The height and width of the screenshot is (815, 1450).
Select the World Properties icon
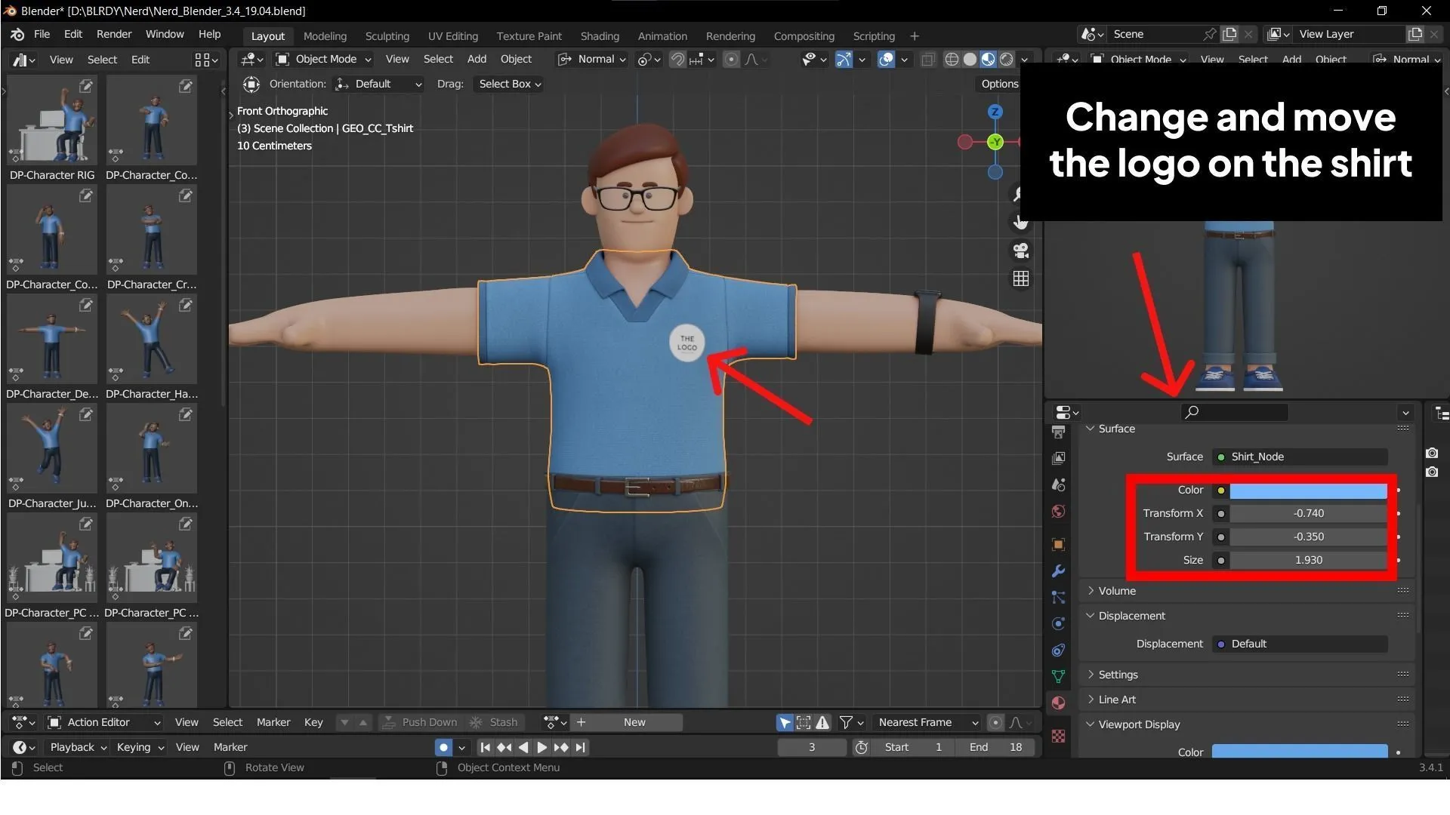pyautogui.click(x=1057, y=511)
